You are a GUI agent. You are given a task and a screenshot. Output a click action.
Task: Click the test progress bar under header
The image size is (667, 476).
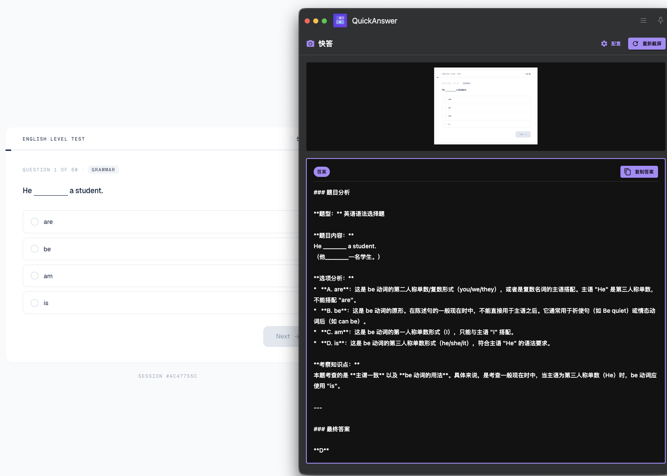(153, 150)
